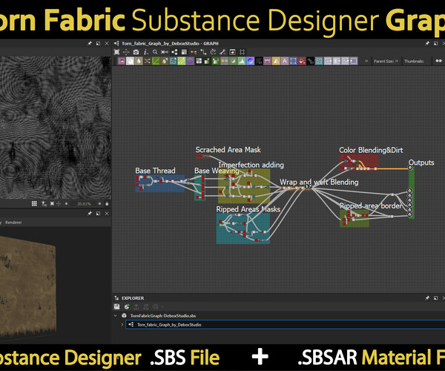Viewport: 445px width, 371px height.
Task: Click the camera snapshot icon in graph toolbar
Action: pyautogui.click(x=136, y=52)
